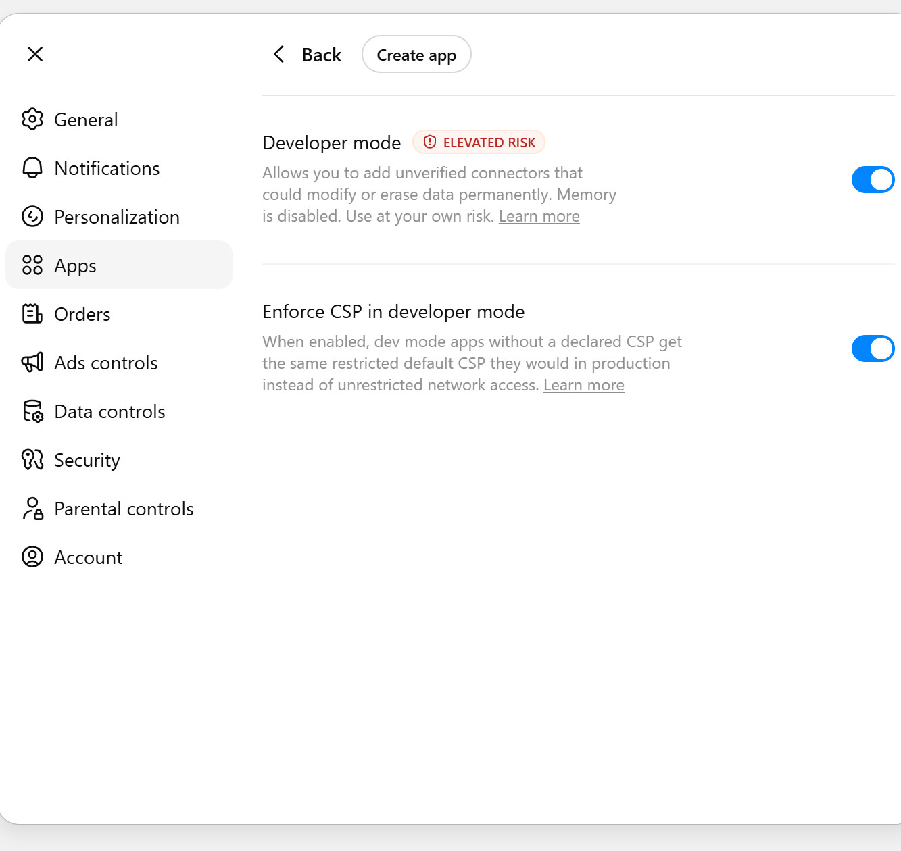Click the Security keys icon
901x851 pixels.
(x=32, y=460)
